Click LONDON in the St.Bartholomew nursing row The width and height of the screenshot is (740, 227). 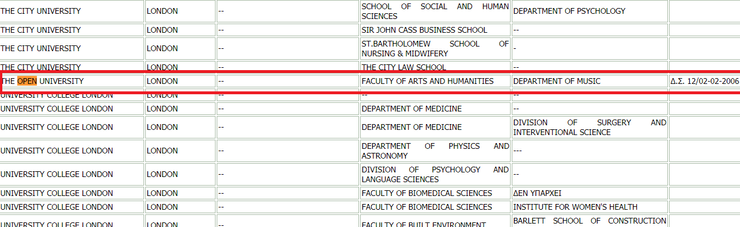tap(180, 48)
